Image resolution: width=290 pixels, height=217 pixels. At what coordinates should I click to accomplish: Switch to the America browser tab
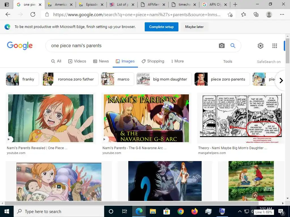pyautogui.click(x=60, y=5)
